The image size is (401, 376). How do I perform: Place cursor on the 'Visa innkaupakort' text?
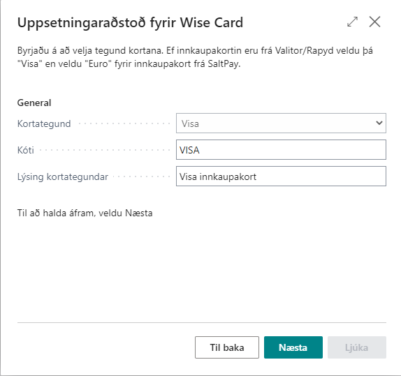pyautogui.click(x=218, y=176)
